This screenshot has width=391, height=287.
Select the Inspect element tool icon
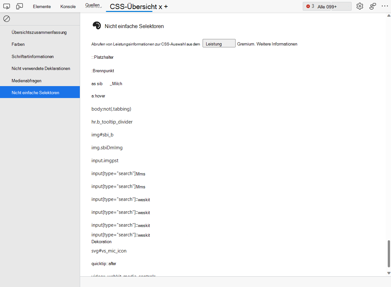click(x=6, y=6)
